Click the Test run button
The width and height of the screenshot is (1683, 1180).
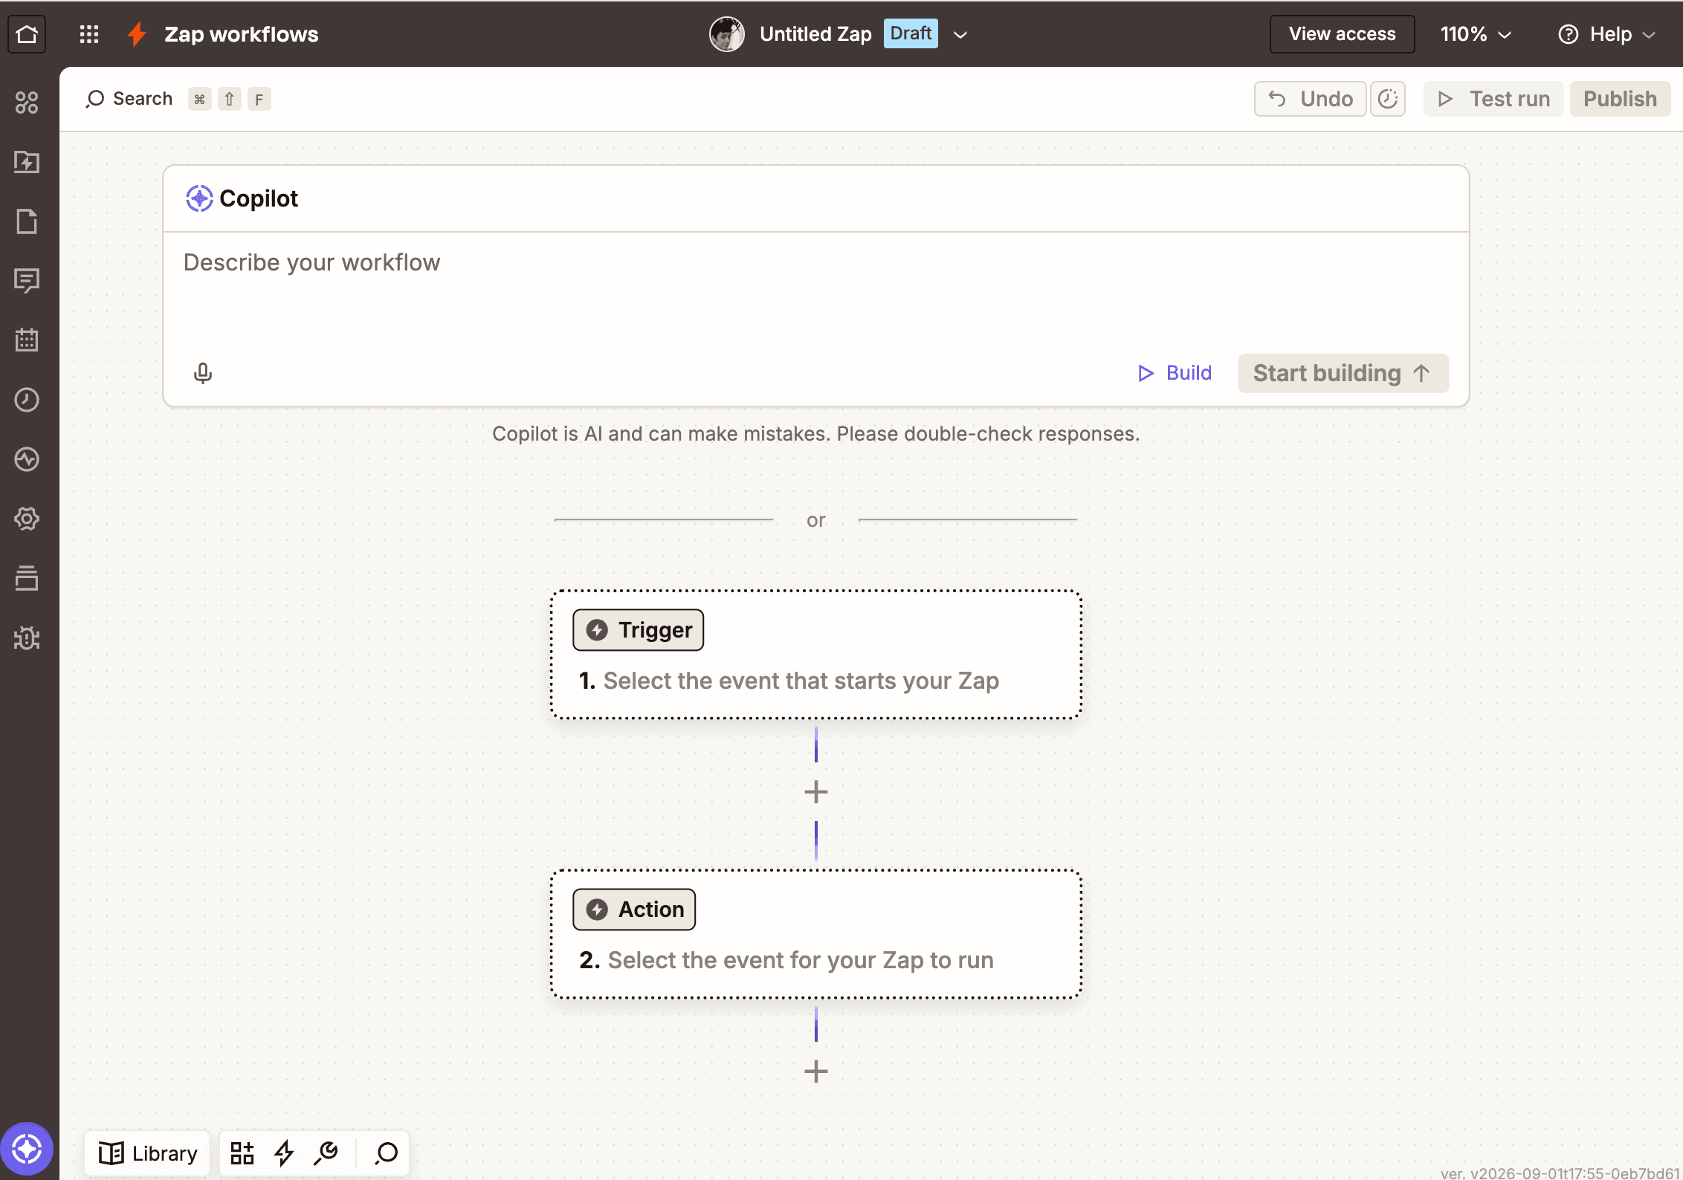point(1493,99)
